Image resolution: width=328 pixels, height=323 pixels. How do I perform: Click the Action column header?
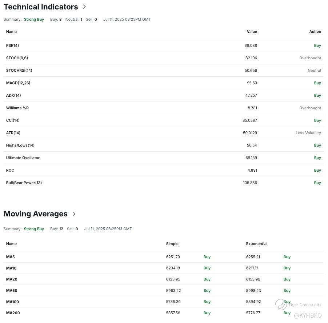click(x=315, y=32)
